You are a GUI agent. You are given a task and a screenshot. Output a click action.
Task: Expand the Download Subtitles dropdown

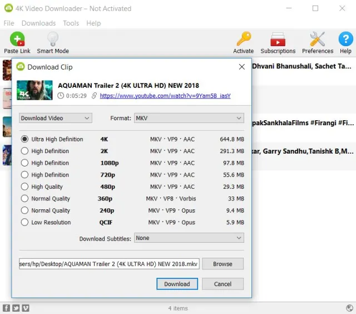pos(189,238)
